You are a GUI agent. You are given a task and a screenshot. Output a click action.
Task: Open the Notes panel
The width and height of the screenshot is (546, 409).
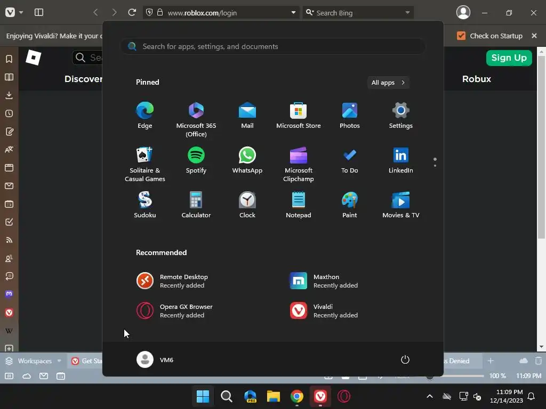9,132
